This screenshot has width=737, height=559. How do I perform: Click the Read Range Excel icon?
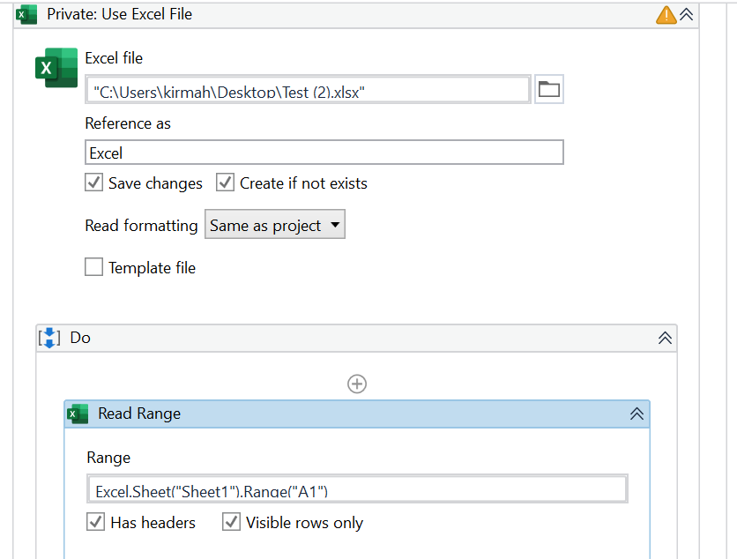pos(78,414)
